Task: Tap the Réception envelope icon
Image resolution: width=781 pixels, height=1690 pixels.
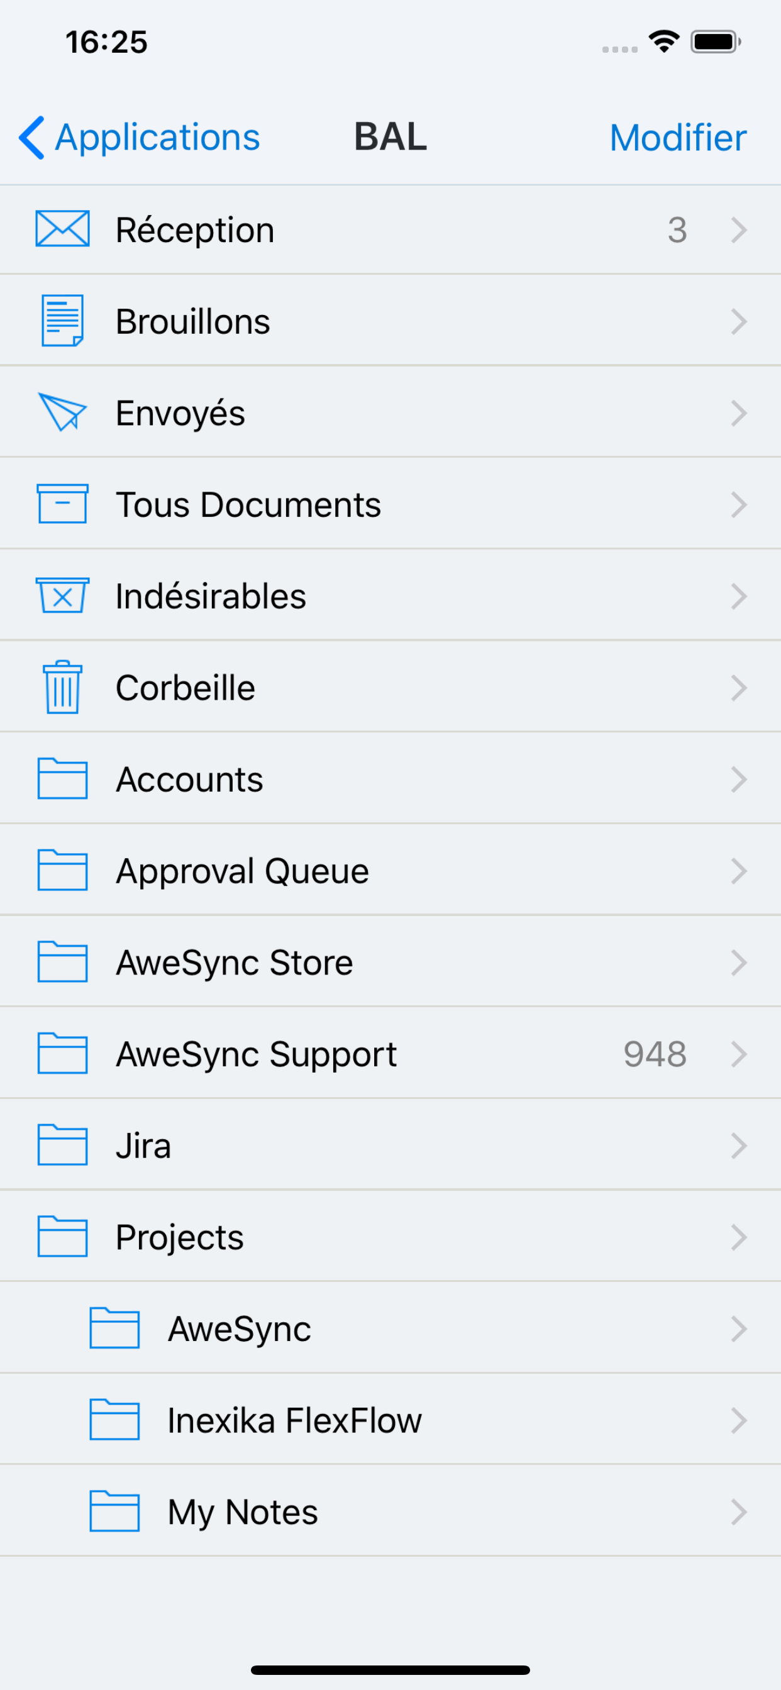Action: [62, 229]
